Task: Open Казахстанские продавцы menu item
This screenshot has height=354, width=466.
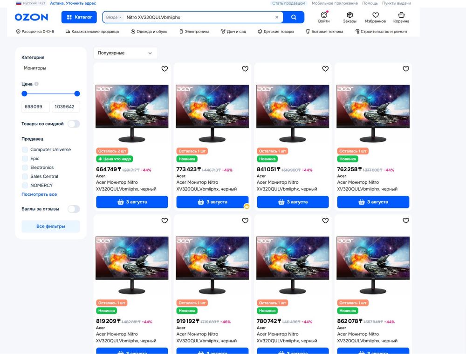Action: 92,32
